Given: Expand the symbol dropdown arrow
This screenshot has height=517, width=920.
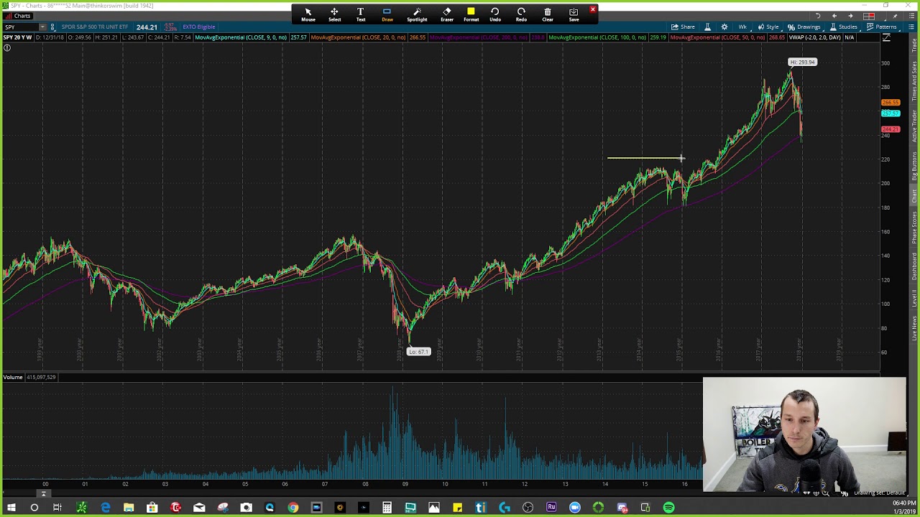Looking at the screenshot, I should tap(42, 27).
